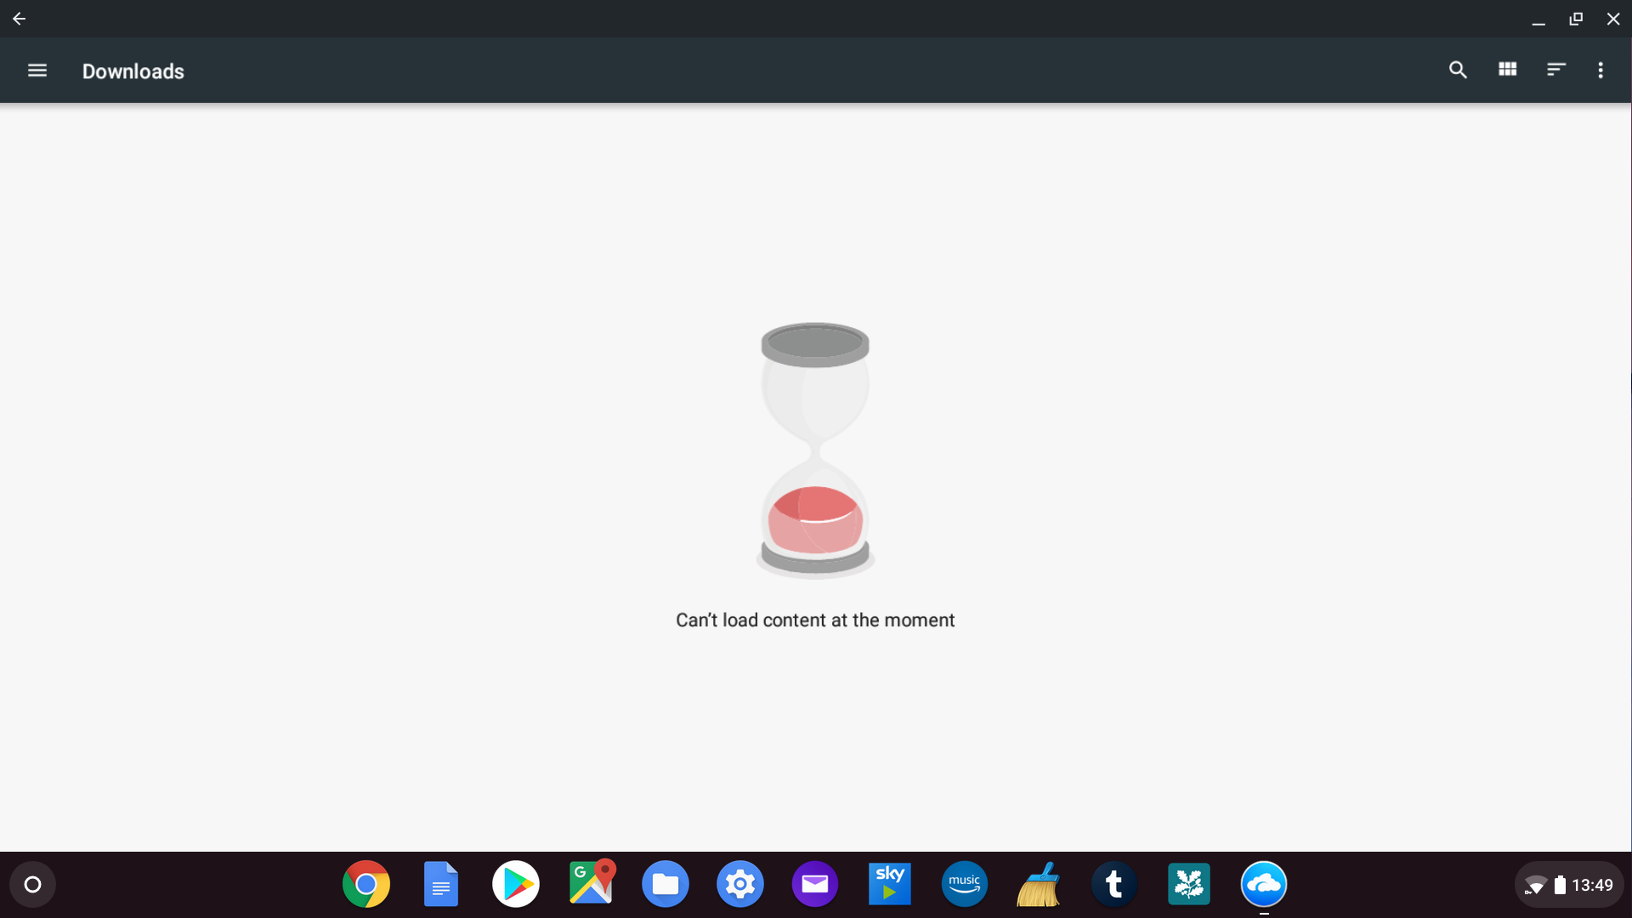The height and width of the screenshot is (918, 1632).
Task: Open Tumblr from the shelf
Action: point(1114,884)
